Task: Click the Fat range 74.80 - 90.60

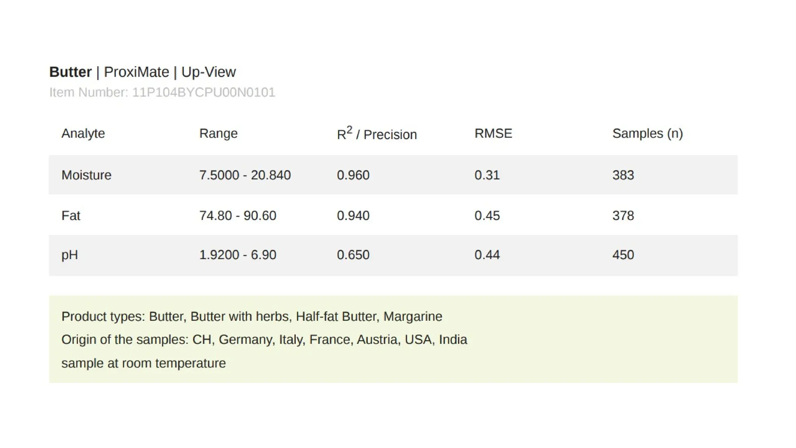Action: point(237,215)
